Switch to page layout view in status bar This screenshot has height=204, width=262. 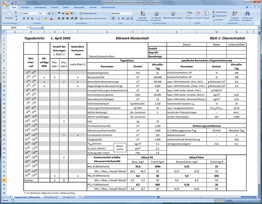pos(220,200)
